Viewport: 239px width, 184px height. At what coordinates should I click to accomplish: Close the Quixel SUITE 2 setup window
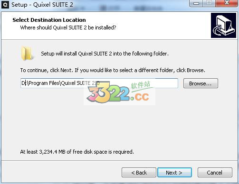[227, 3]
